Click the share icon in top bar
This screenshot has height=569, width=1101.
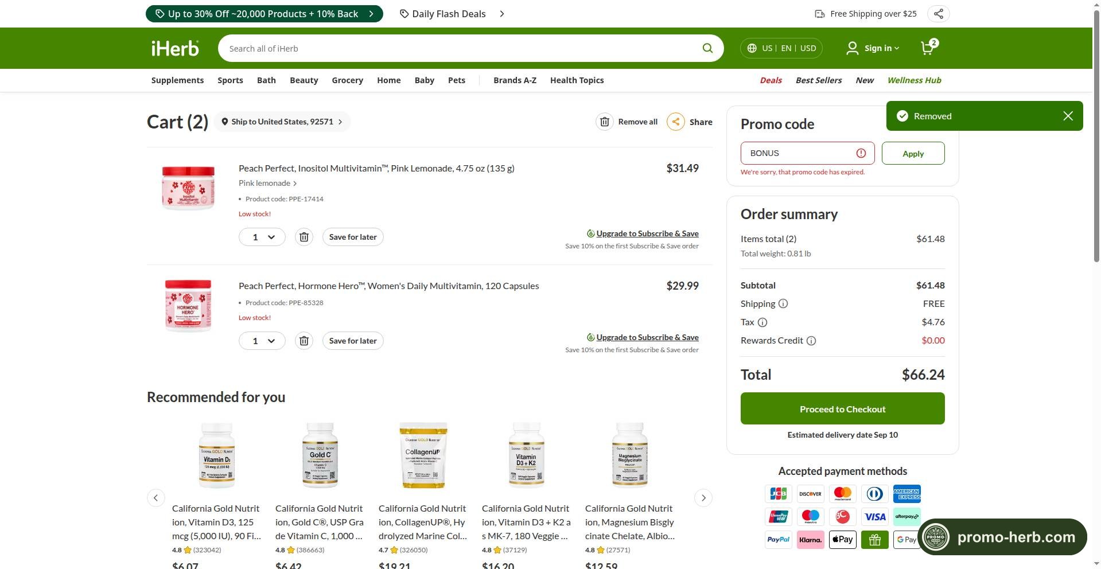click(938, 14)
